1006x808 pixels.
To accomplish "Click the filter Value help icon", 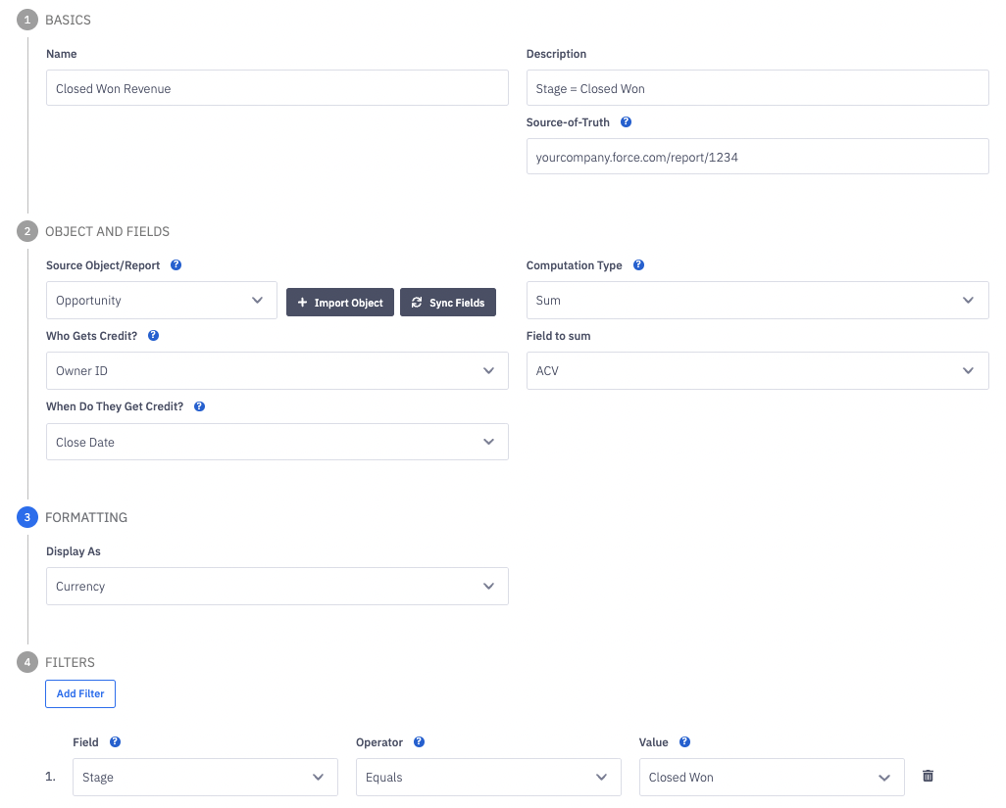I will click(x=684, y=742).
